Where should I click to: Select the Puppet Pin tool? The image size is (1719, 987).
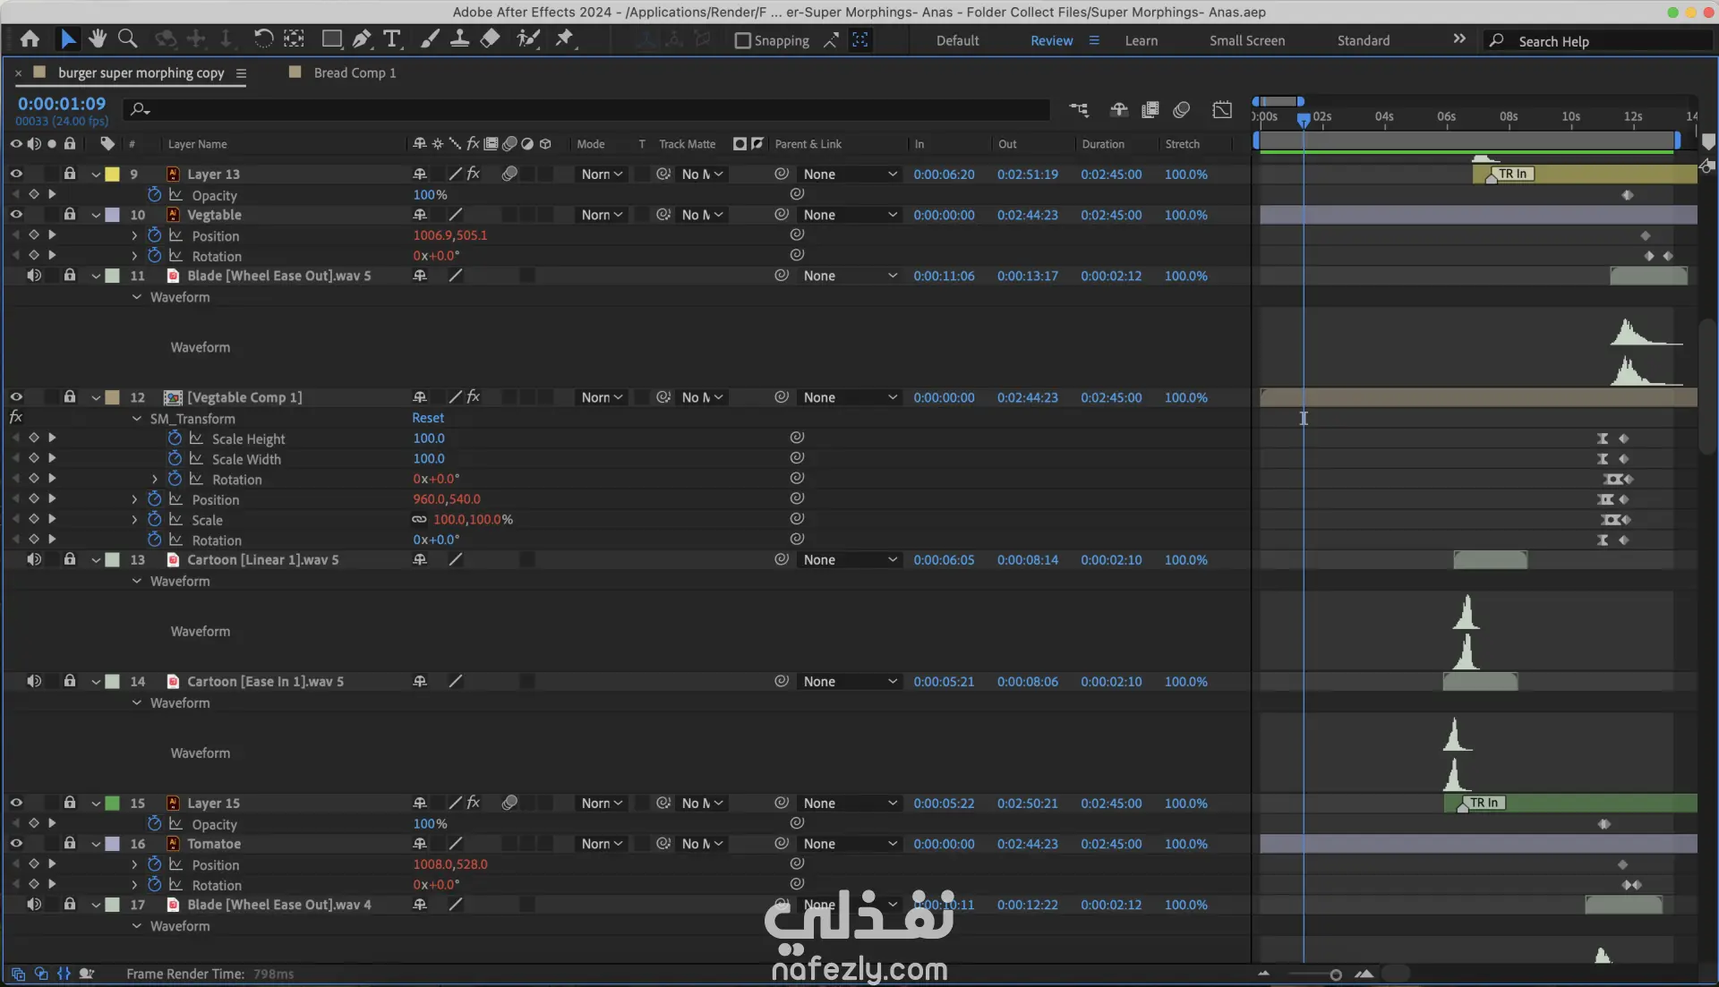tap(564, 38)
